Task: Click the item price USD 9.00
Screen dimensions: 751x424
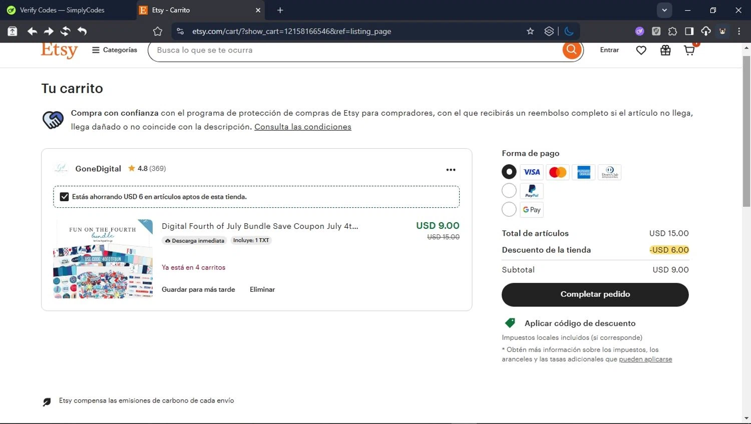Action: click(438, 226)
